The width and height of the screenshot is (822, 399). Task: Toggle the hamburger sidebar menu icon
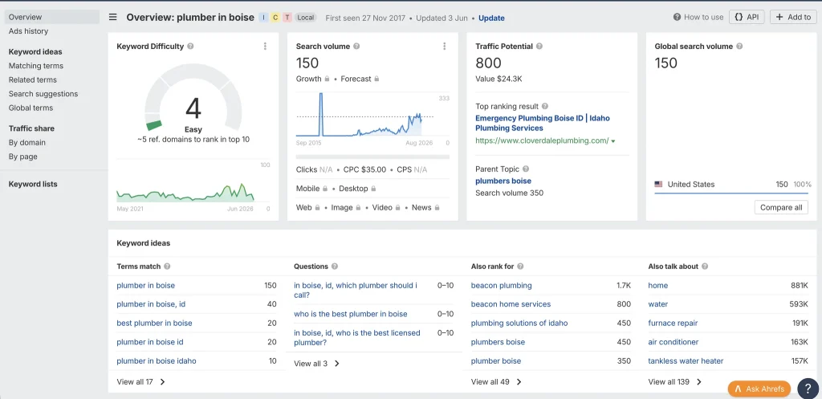tap(112, 18)
